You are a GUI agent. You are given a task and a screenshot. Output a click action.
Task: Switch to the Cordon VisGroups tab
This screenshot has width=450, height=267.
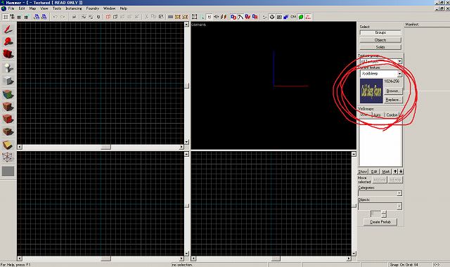pyautogui.click(x=392, y=115)
